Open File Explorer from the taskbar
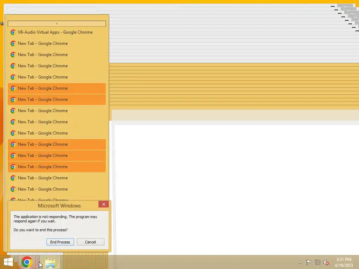Image resolution: width=359 pixels, height=269 pixels. (x=50, y=263)
